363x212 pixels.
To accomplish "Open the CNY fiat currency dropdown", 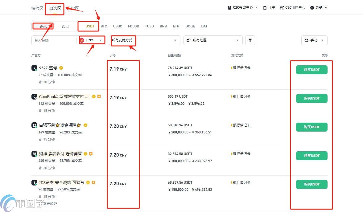I will click(x=92, y=40).
